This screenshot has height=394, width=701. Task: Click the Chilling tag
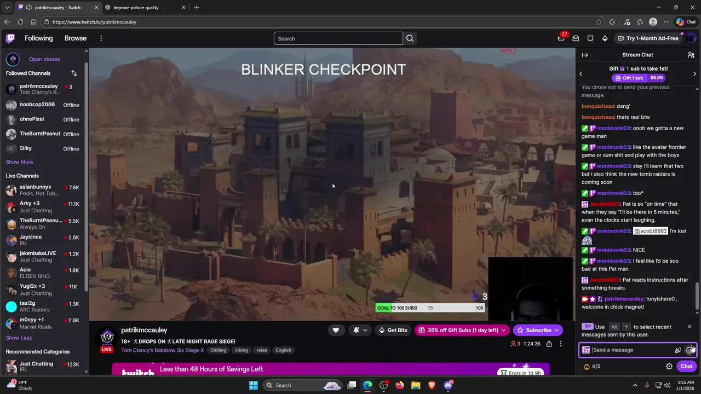point(218,350)
